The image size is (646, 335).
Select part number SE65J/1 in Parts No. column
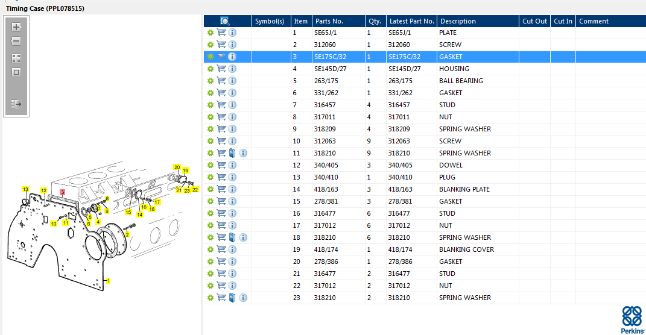[x=326, y=33]
